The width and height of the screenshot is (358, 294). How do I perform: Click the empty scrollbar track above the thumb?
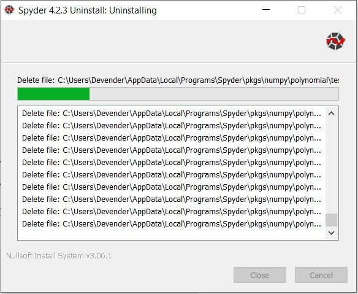click(x=331, y=166)
